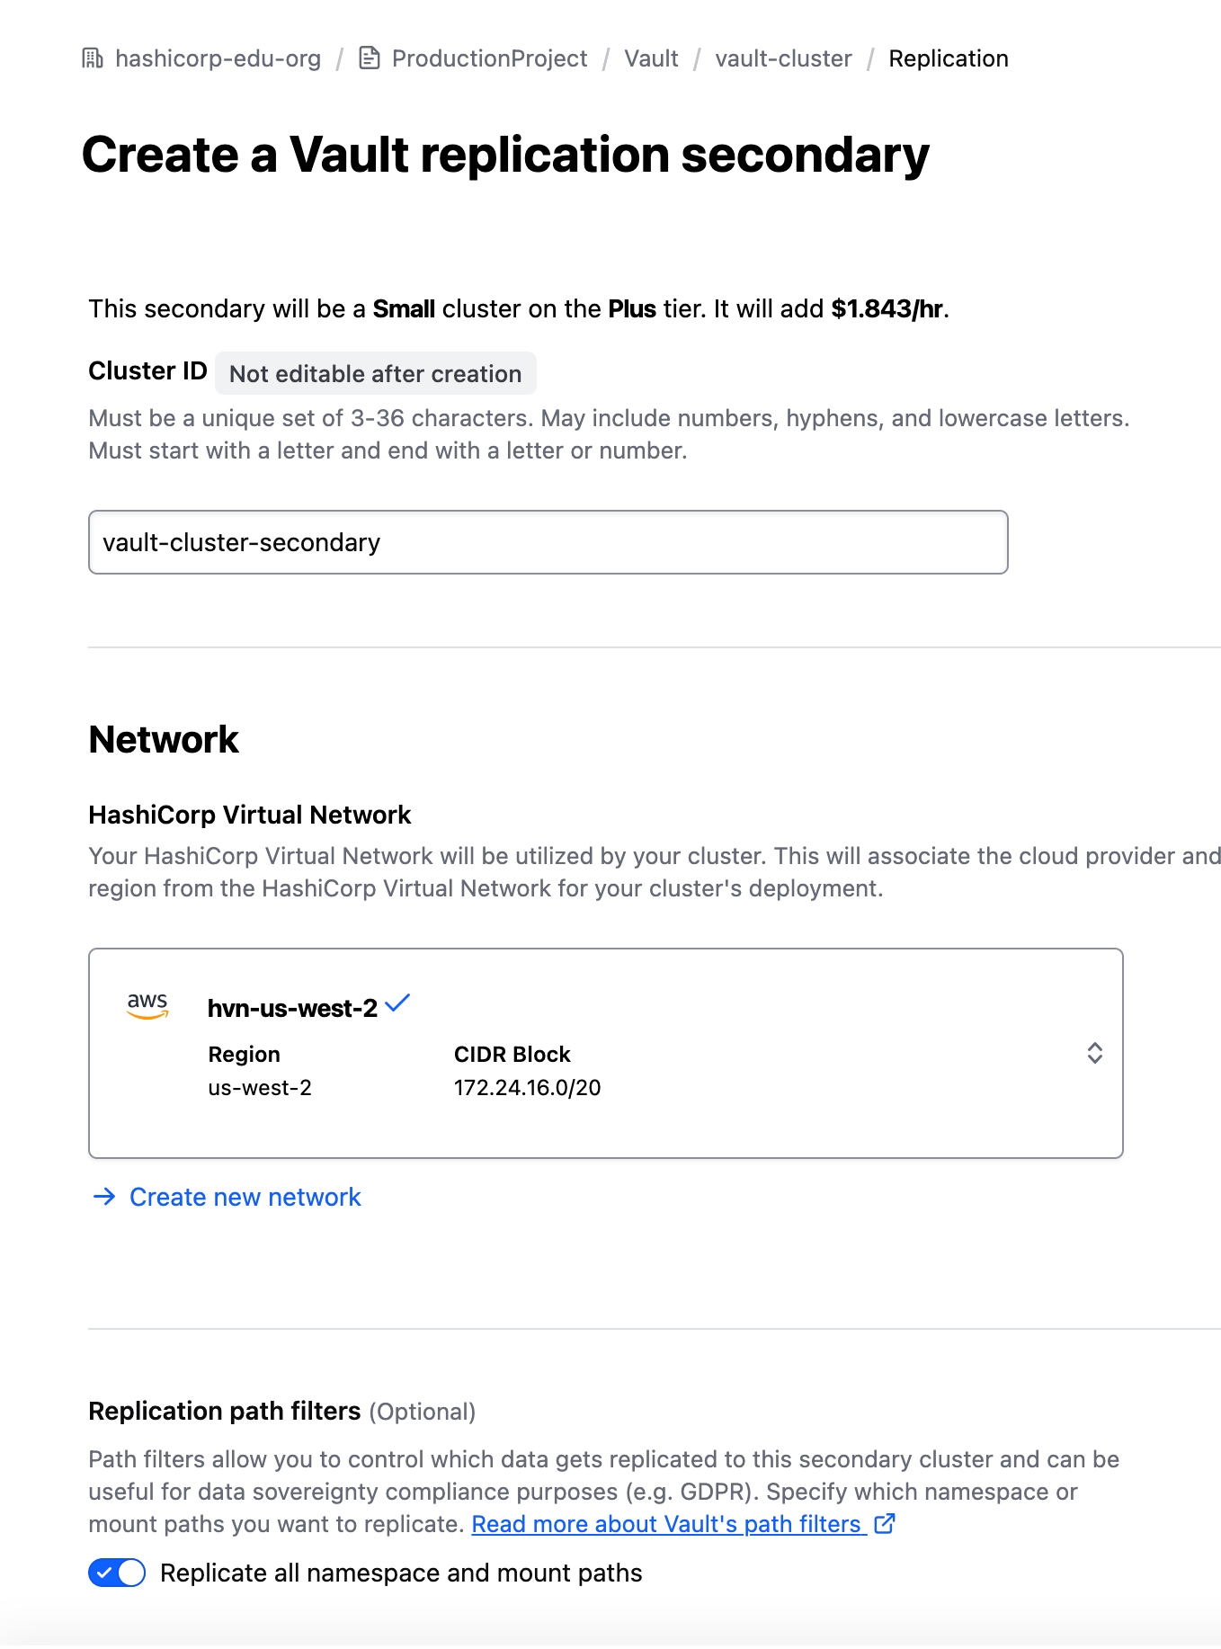Open Read more about Vault's path filters

click(666, 1524)
